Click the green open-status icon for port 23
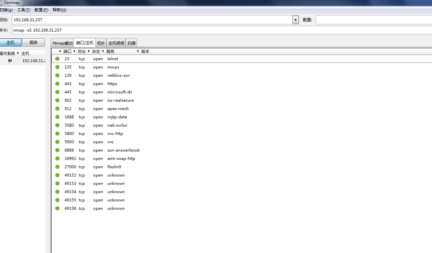 58,59
